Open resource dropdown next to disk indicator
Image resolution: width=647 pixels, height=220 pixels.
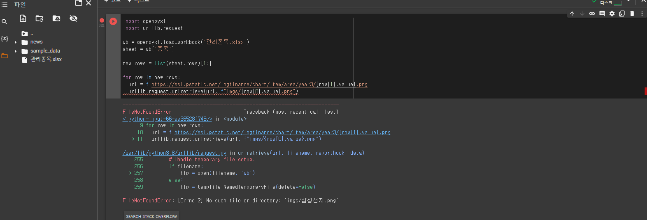pos(628,1)
